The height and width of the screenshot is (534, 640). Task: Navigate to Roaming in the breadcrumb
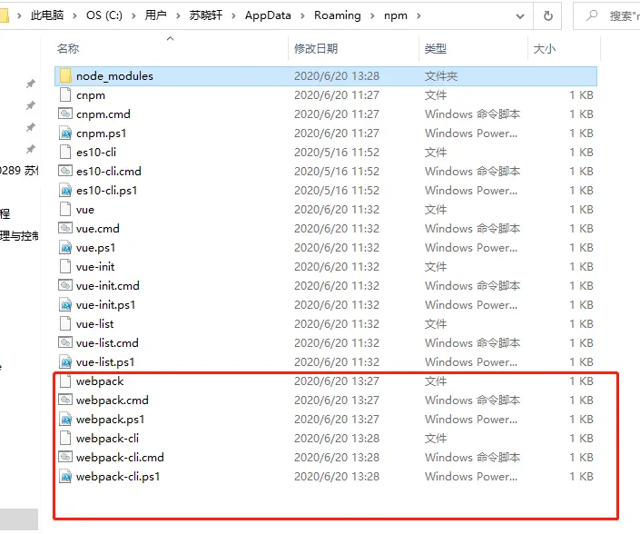pos(337,15)
